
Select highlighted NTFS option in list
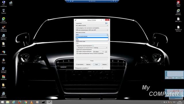92,38
